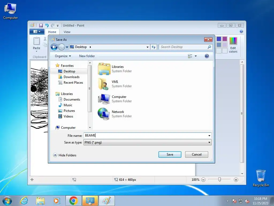
Task: Open the Save as type combo box
Action: 147,142
